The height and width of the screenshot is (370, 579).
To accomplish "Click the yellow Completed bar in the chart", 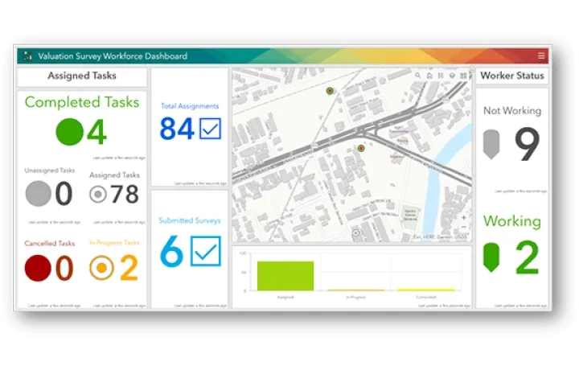I will [x=425, y=290].
